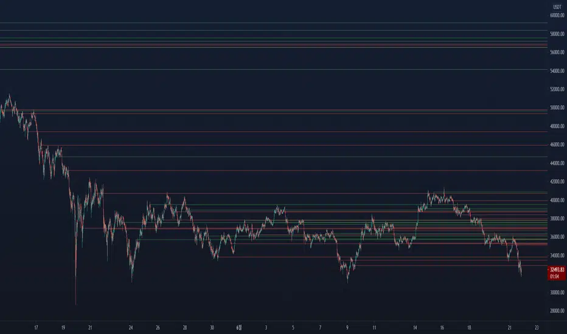Click date 23 on the time axis
The image size is (567, 334).
coord(537,327)
